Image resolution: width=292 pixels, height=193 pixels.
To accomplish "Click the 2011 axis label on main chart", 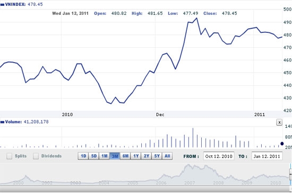I will 260,115.
